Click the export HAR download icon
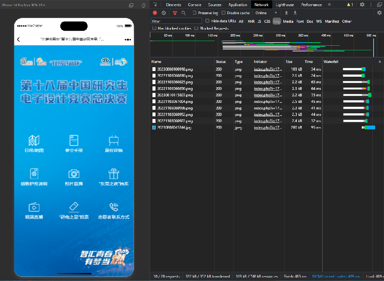Image resolution: width=384 pixels, height=281 pixels. pos(295,13)
